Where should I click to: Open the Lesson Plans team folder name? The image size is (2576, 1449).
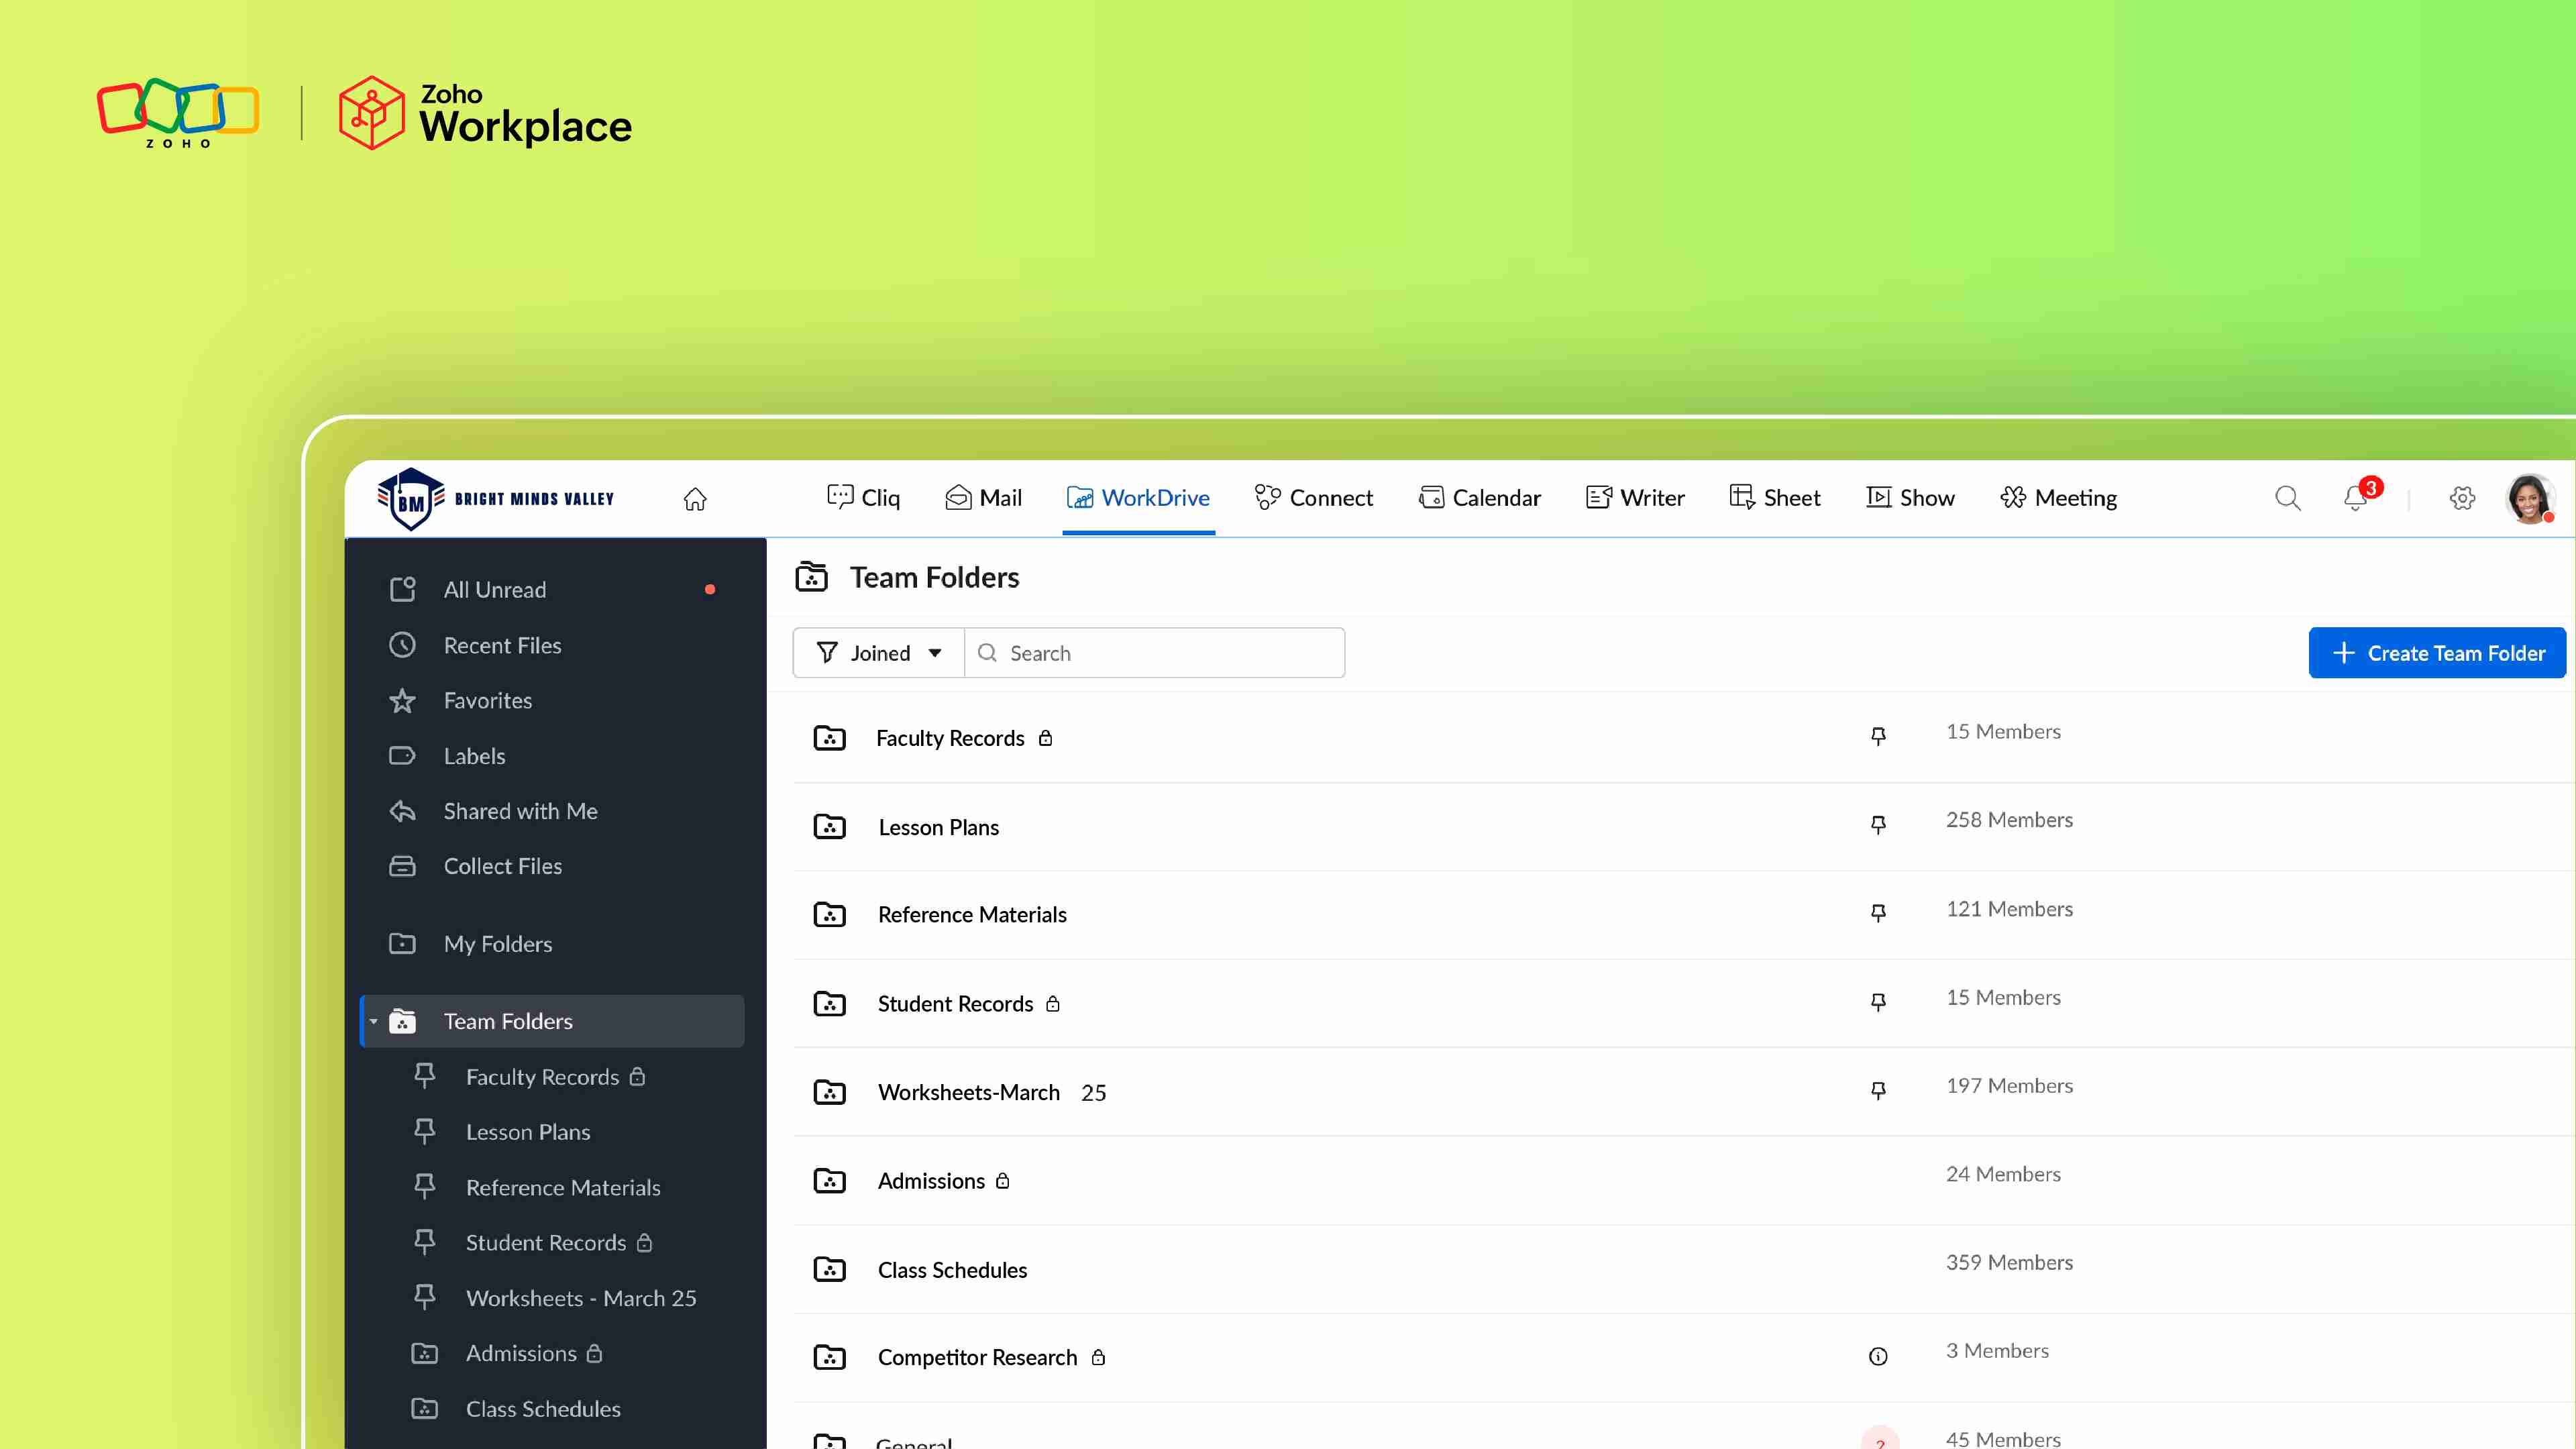(x=938, y=827)
